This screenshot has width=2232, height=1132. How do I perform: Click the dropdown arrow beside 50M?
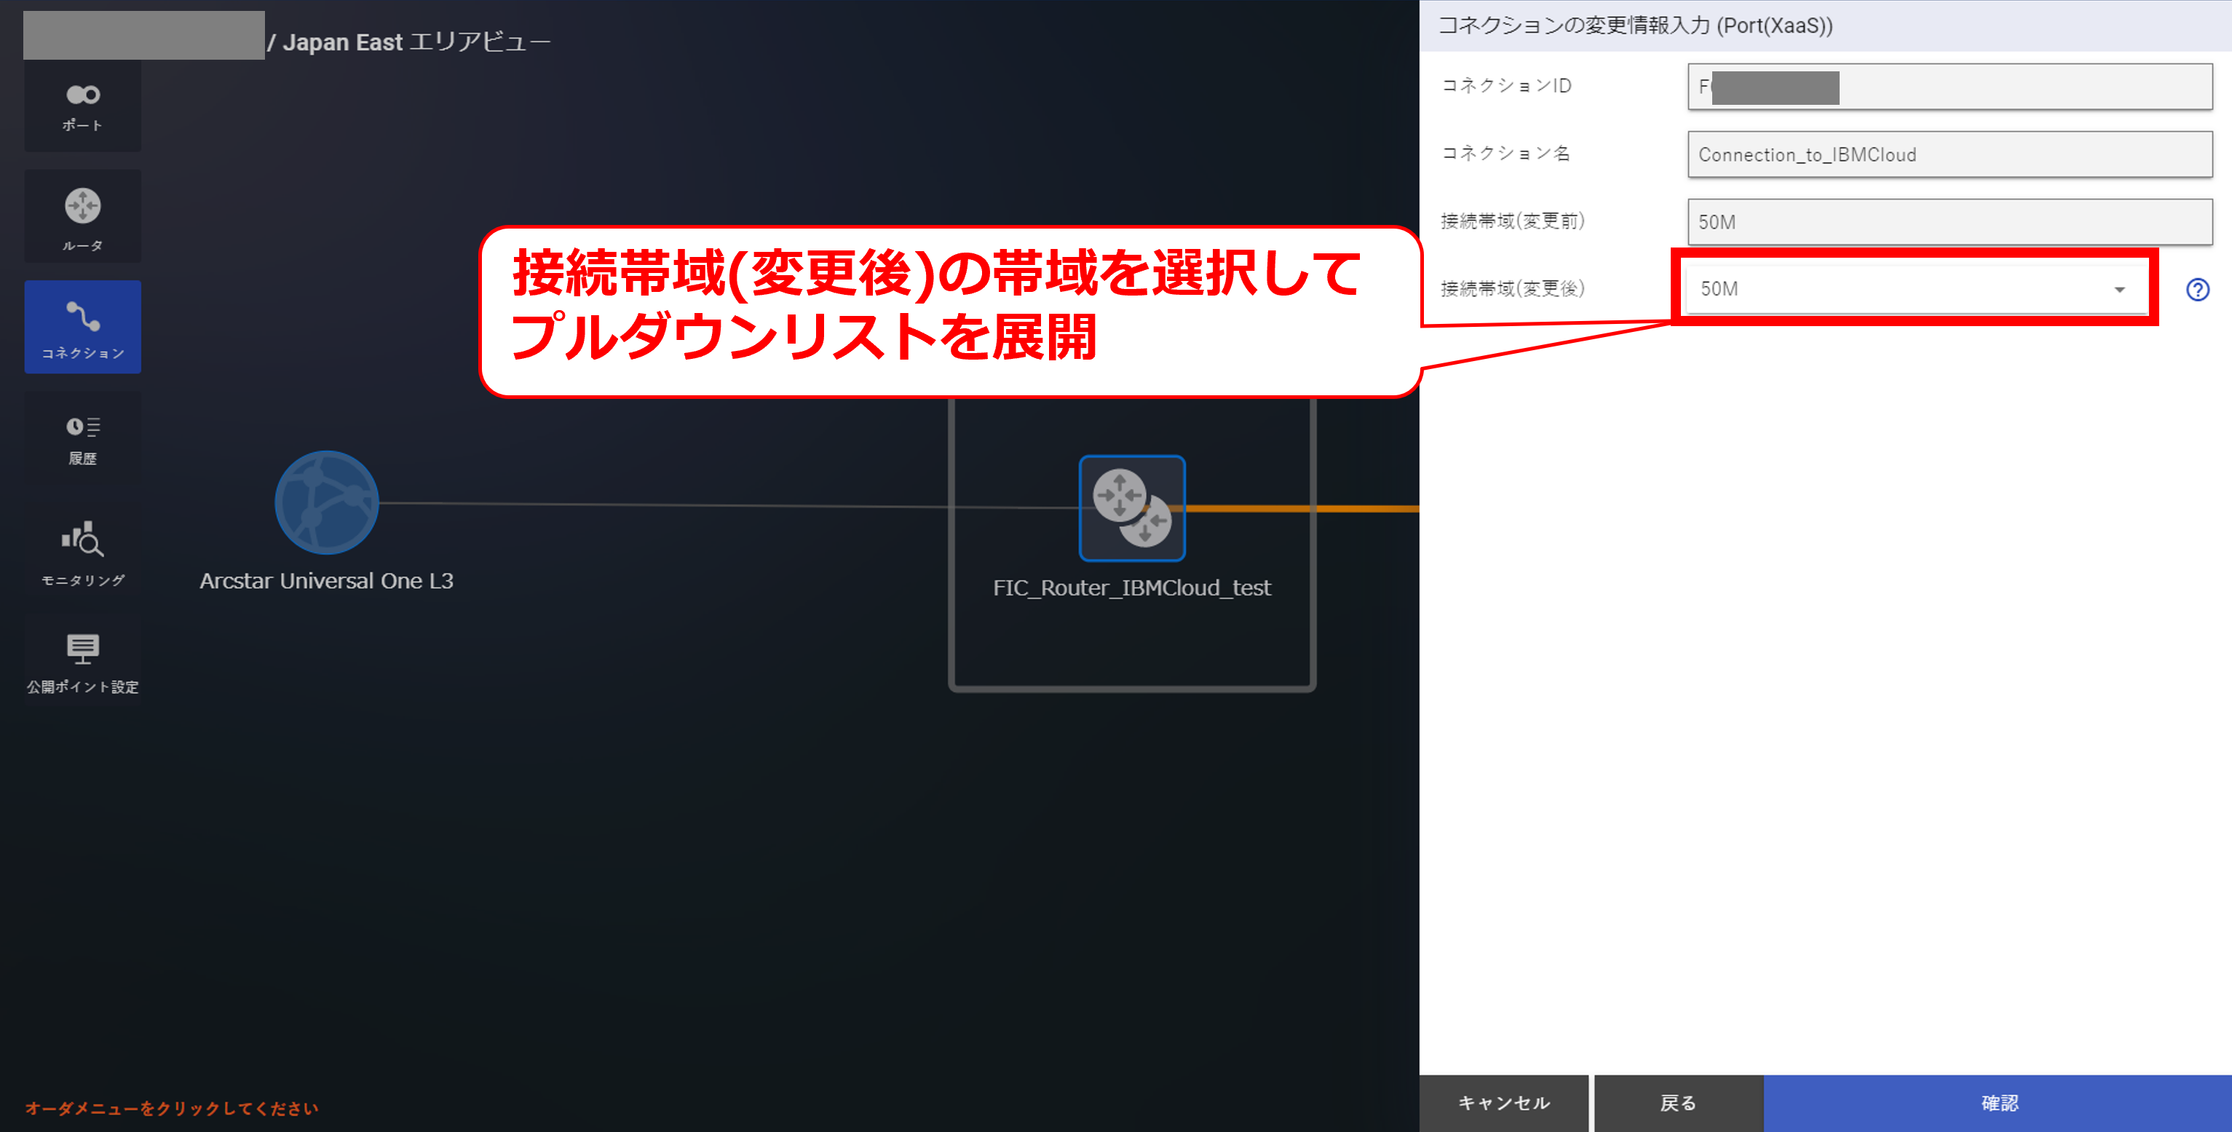[2119, 290]
